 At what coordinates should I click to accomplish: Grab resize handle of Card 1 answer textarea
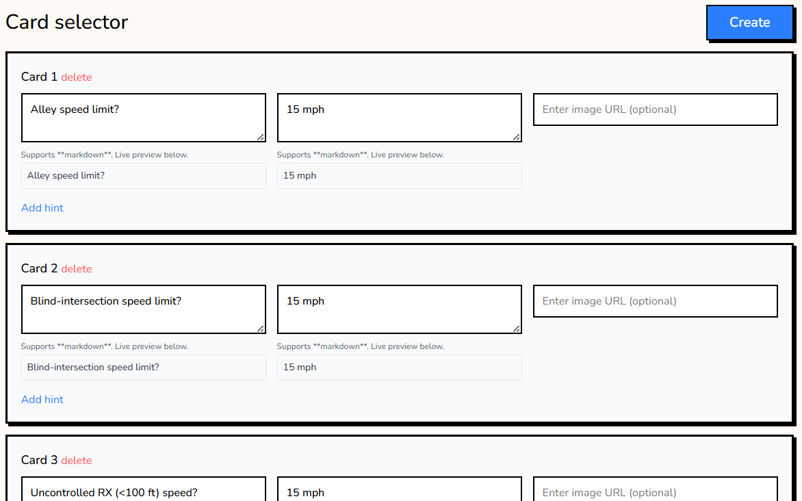click(x=517, y=137)
